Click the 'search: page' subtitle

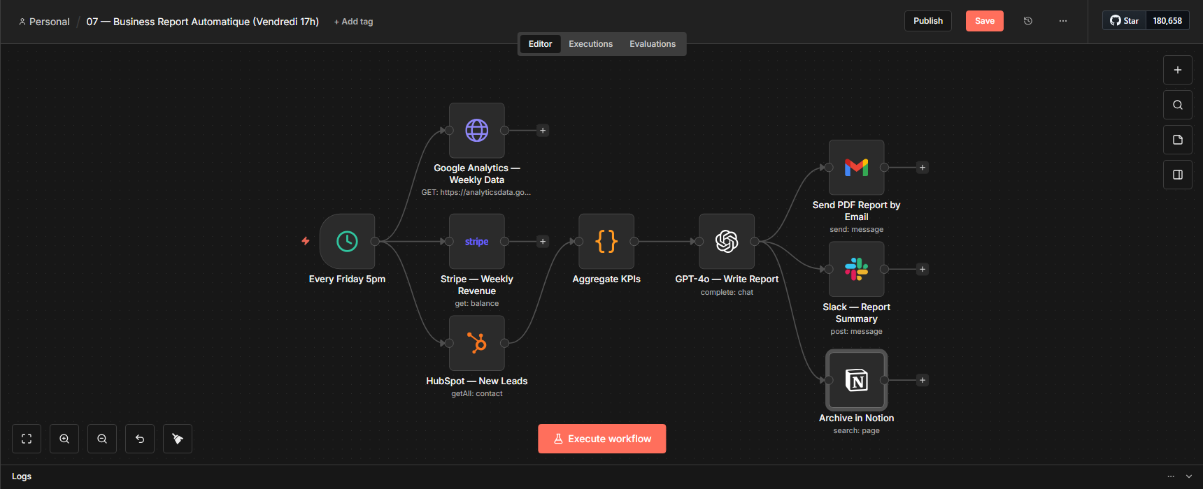click(x=857, y=430)
